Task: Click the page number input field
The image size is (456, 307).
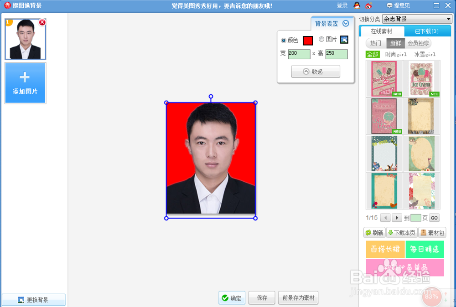Action: pyautogui.click(x=415, y=218)
